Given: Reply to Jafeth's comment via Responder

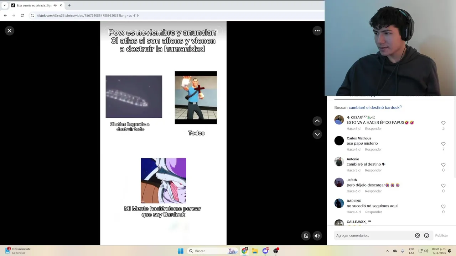Looking at the screenshot, I should (x=373, y=191).
